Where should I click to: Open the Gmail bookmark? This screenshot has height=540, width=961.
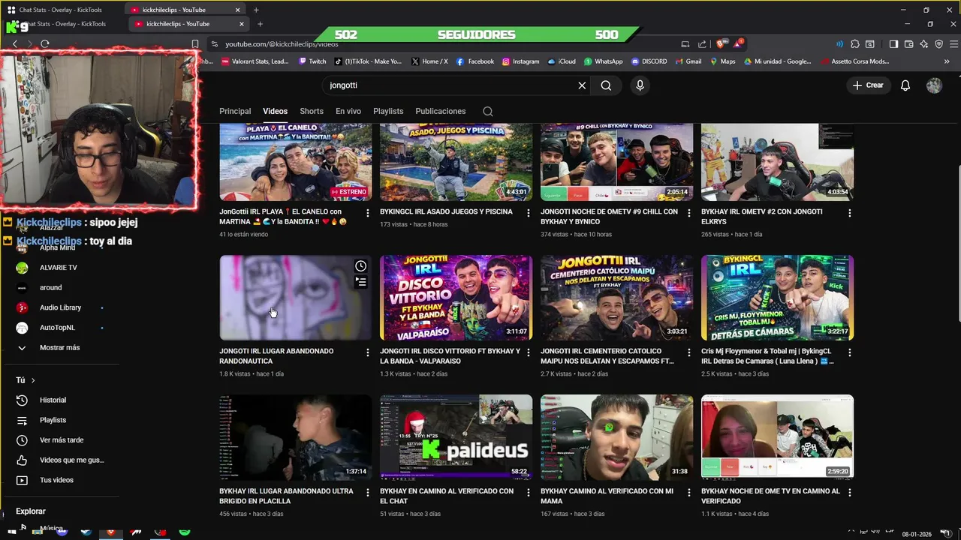(688, 61)
